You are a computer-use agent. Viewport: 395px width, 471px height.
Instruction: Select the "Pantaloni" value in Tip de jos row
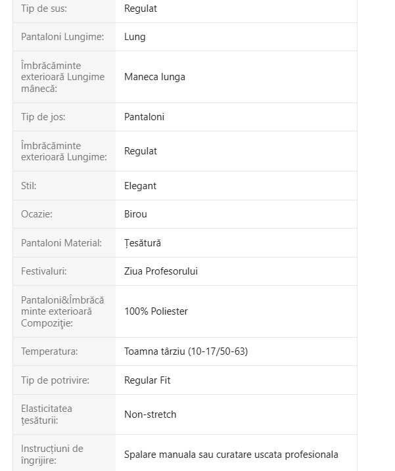[x=144, y=117]
